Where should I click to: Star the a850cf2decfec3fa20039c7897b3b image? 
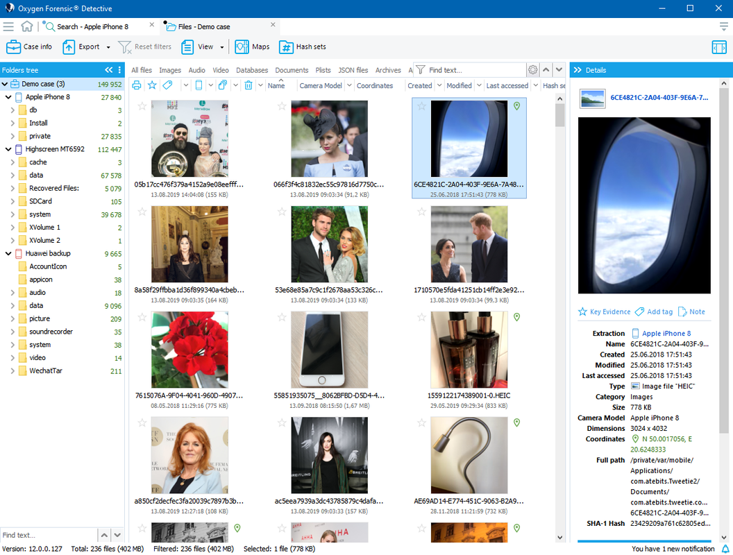click(x=142, y=422)
